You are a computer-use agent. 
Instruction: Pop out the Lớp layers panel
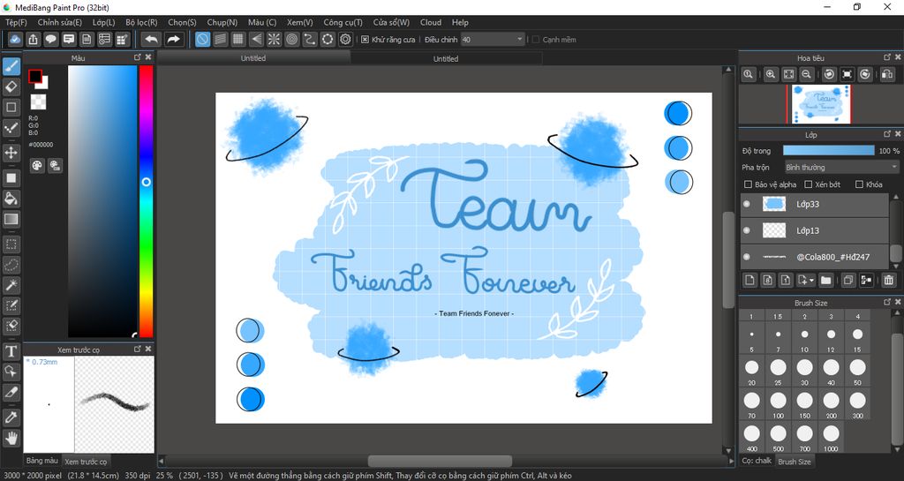[x=887, y=133]
